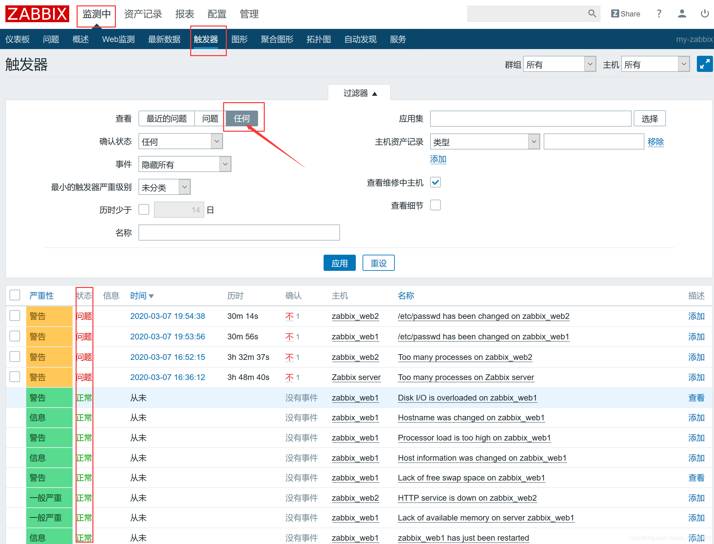Open host zabbix_web2 in first row

click(x=355, y=316)
